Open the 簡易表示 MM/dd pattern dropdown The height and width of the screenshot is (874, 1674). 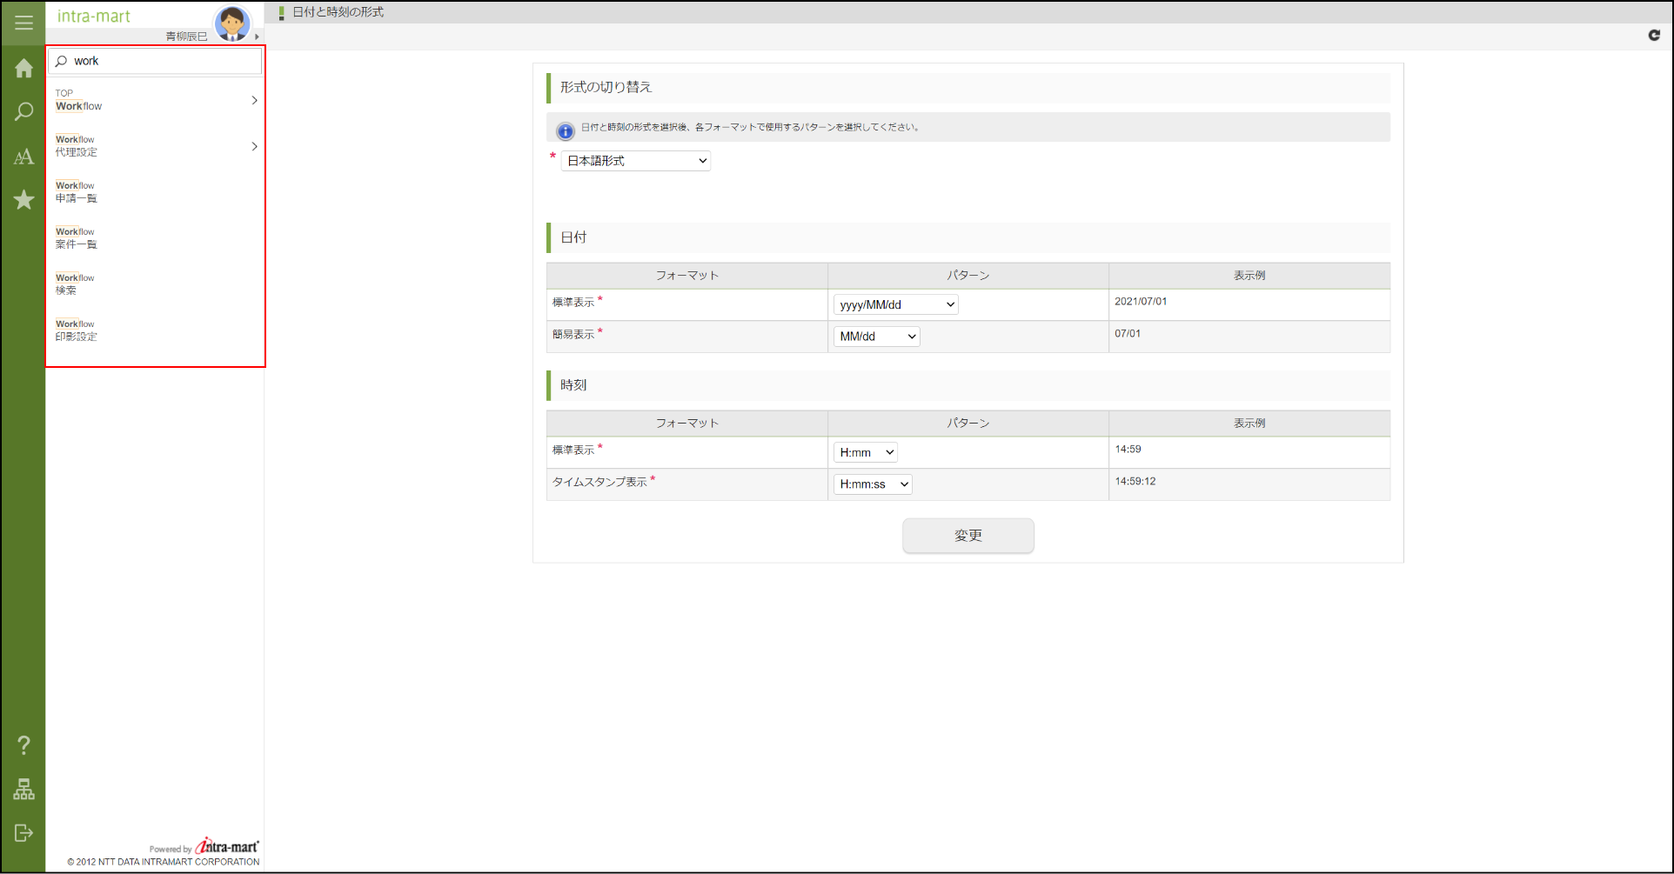click(875, 336)
